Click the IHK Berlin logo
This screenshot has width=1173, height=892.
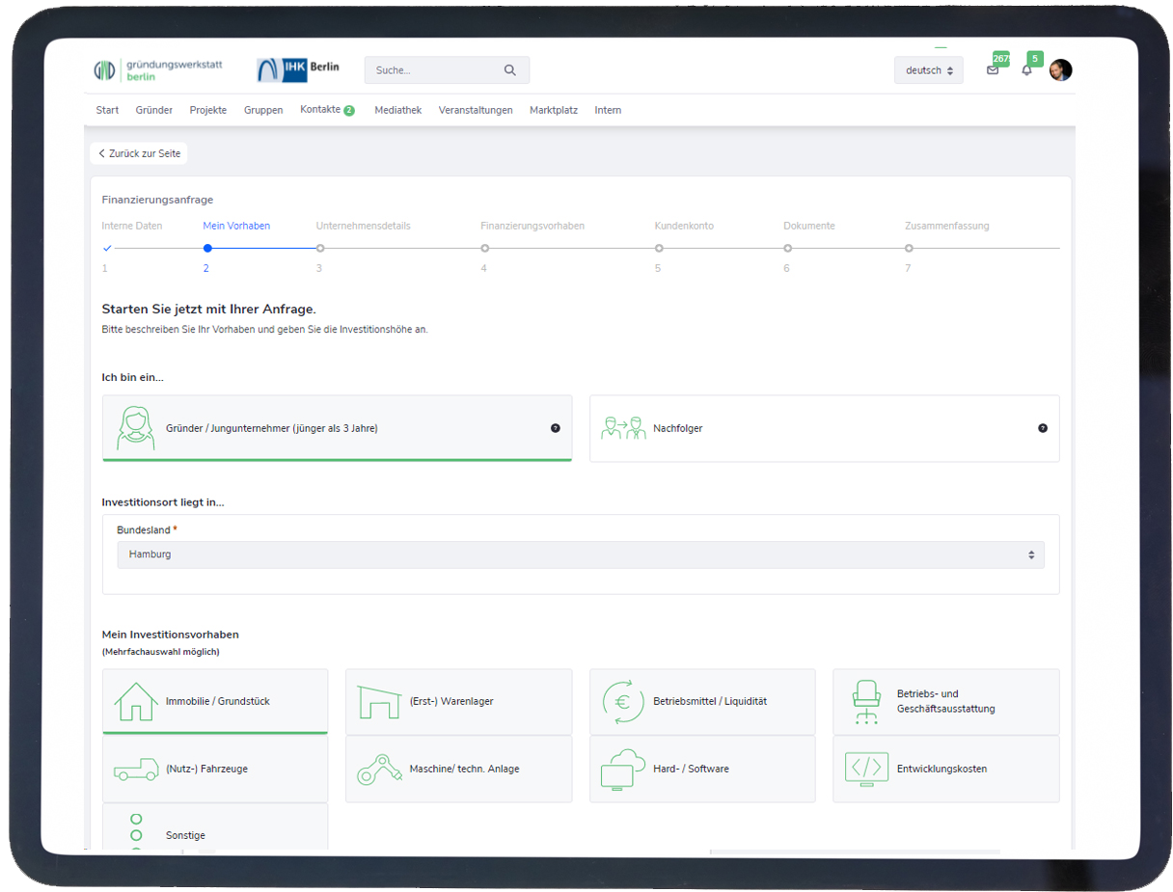[x=298, y=69]
